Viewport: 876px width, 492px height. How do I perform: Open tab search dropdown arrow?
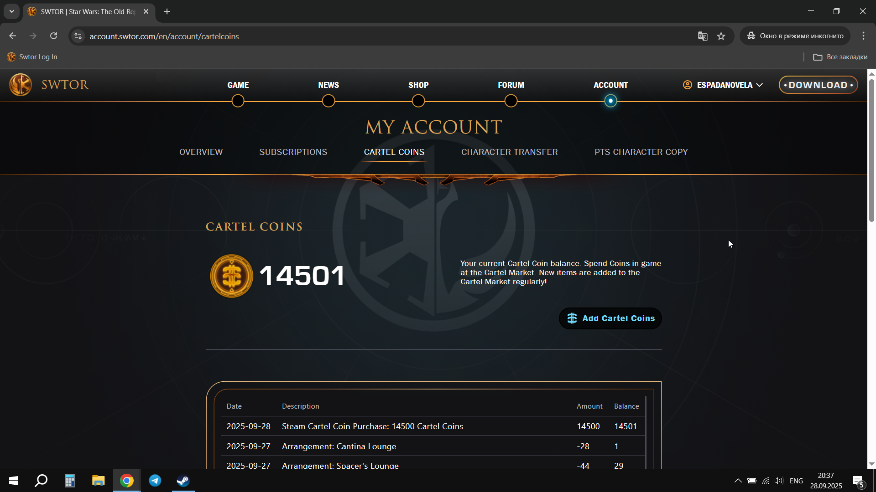pos(12,11)
